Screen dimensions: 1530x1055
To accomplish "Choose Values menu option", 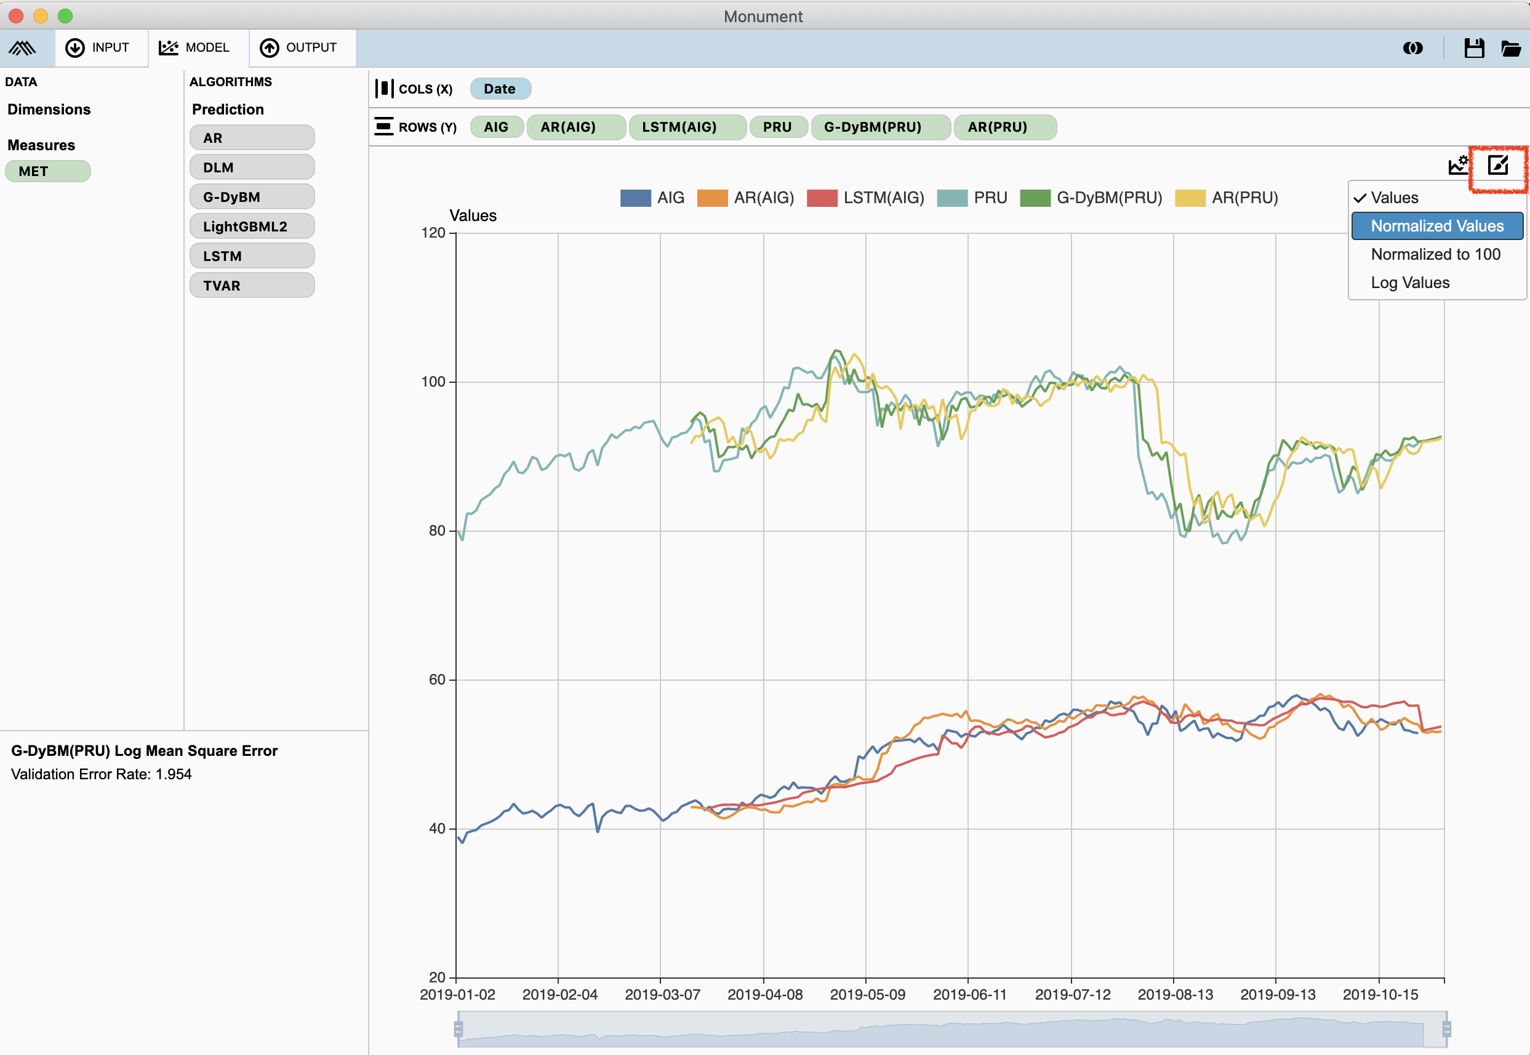I will (1437, 198).
